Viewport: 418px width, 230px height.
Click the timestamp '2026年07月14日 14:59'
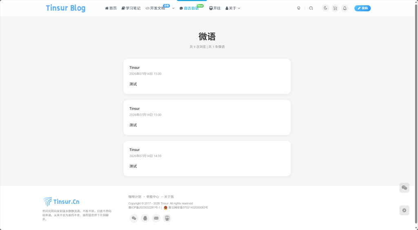tap(145, 156)
